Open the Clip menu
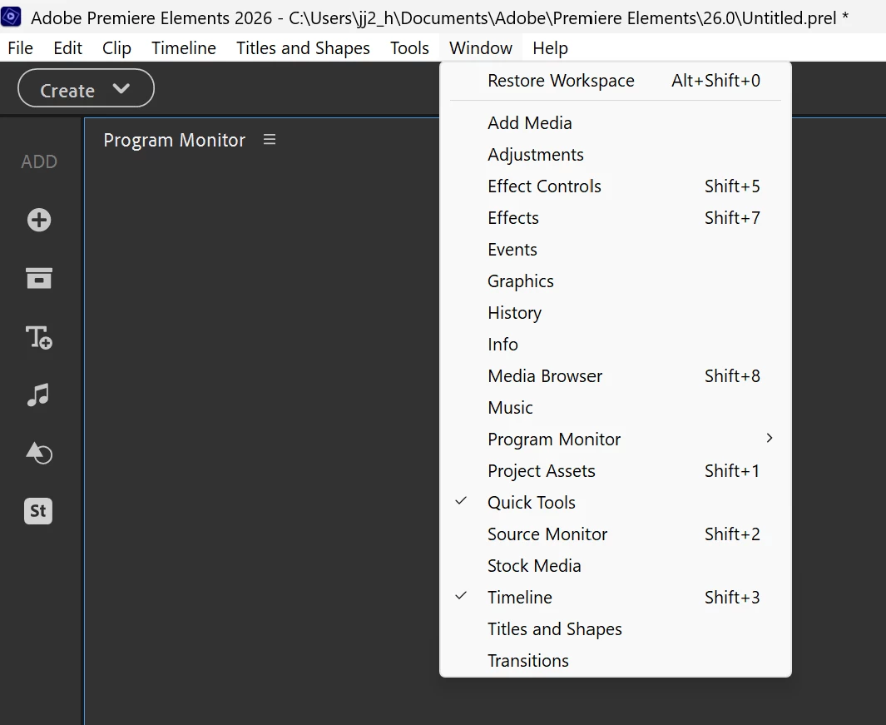Screen dimensions: 886x725 click(116, 48)
